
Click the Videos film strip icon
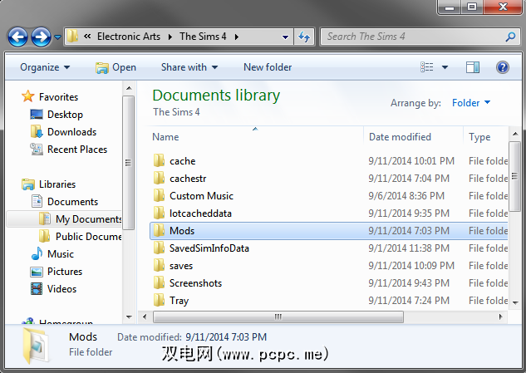click(x=37, y=288)
